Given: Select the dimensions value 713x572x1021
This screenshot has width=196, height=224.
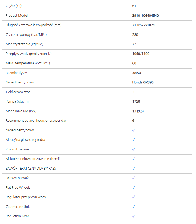Looking at the screenshot, I should point(143,25).
